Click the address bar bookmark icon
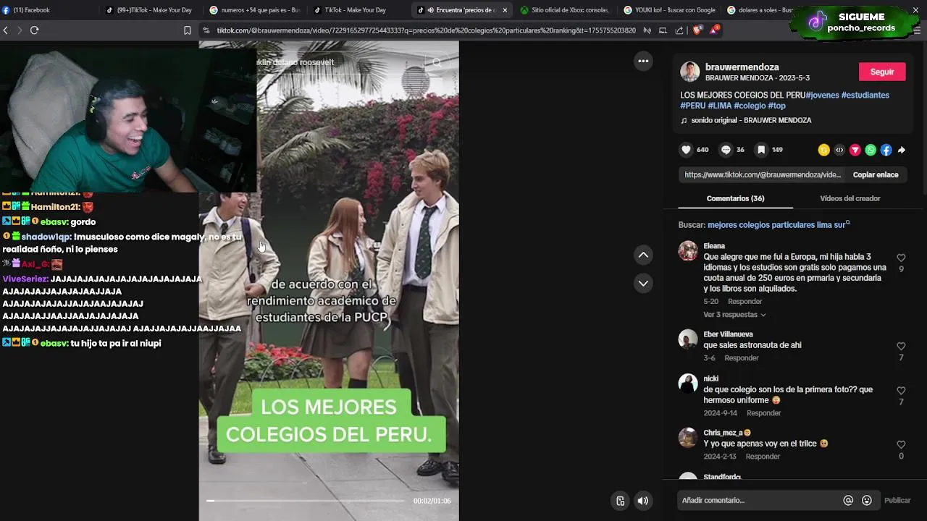The width and height of the screenshot is (927, 521). (x=188, y=30)
